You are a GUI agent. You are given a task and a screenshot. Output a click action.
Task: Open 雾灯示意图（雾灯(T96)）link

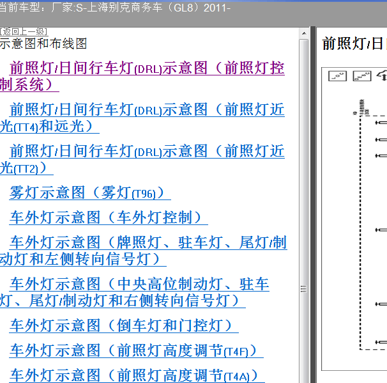(x=90, y=192)
